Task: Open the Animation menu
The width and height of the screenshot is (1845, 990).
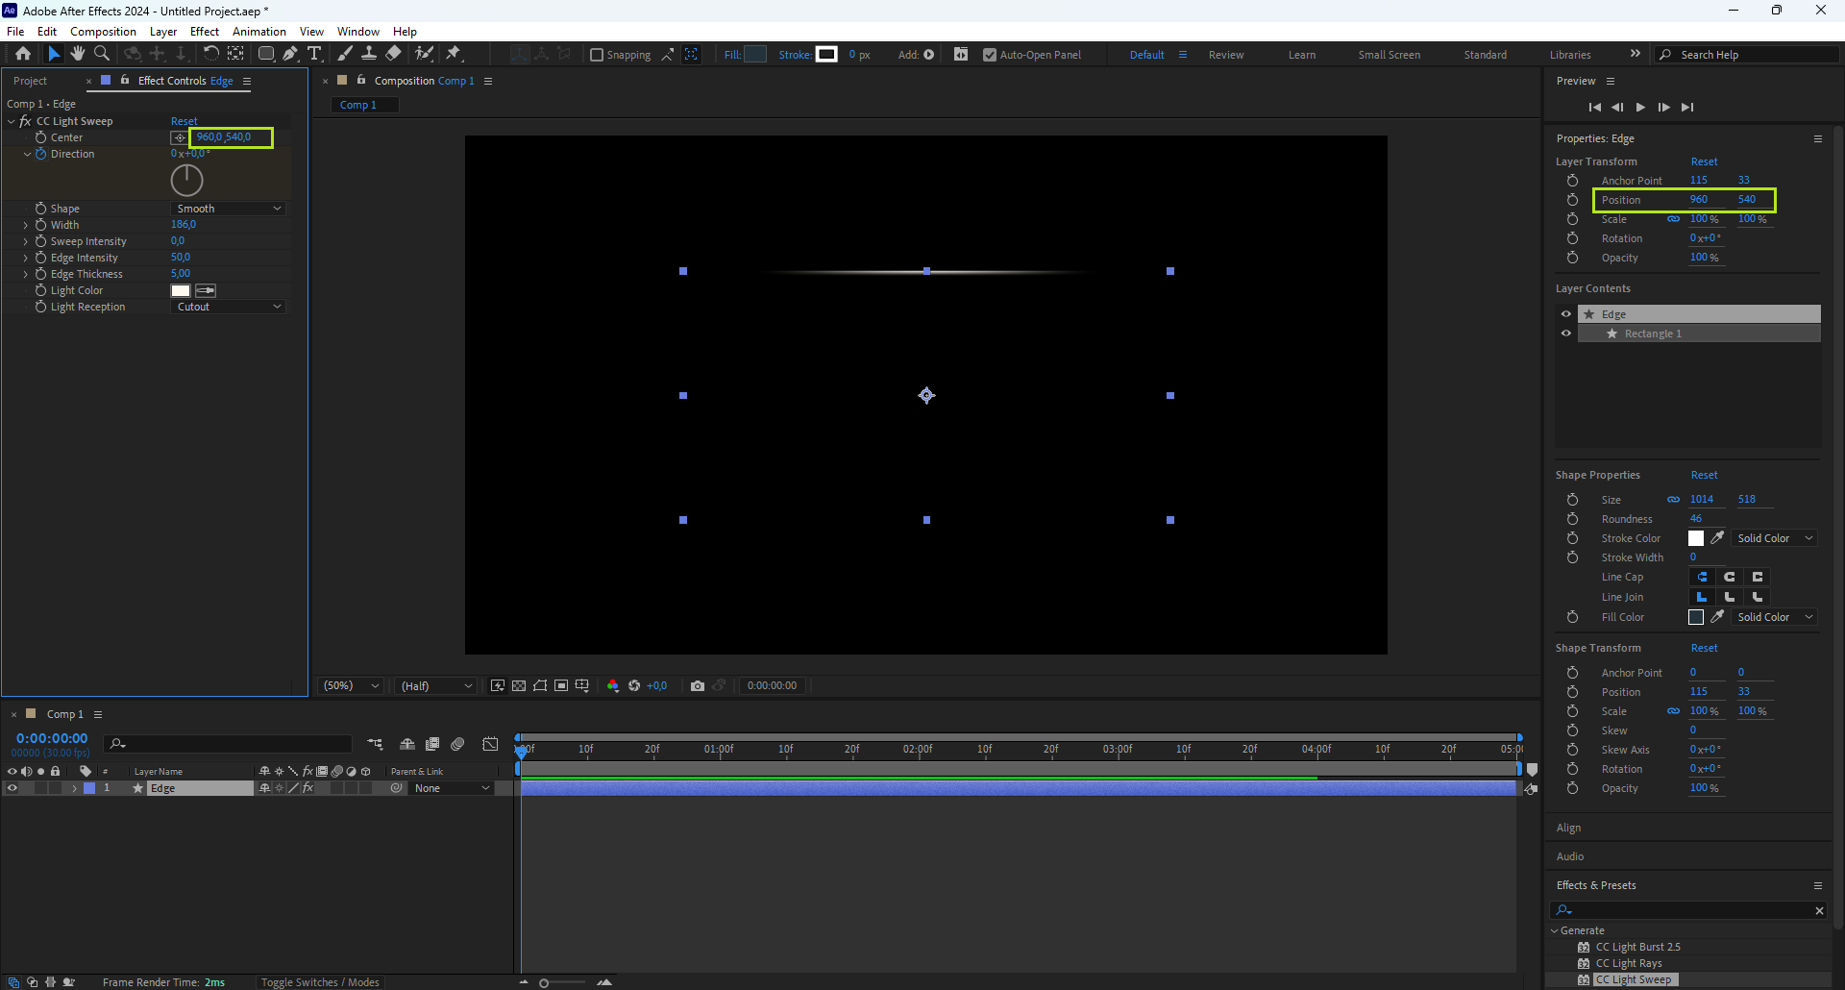Action: [258, 32]
